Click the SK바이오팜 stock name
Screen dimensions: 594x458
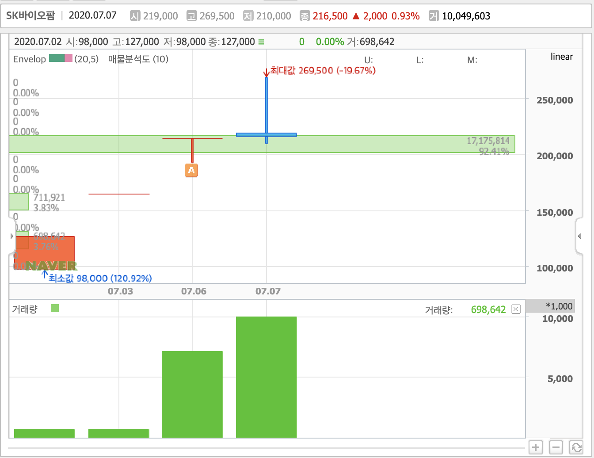[30, 15]
